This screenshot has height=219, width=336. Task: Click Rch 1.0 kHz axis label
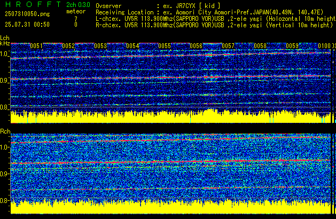(4, 147)
